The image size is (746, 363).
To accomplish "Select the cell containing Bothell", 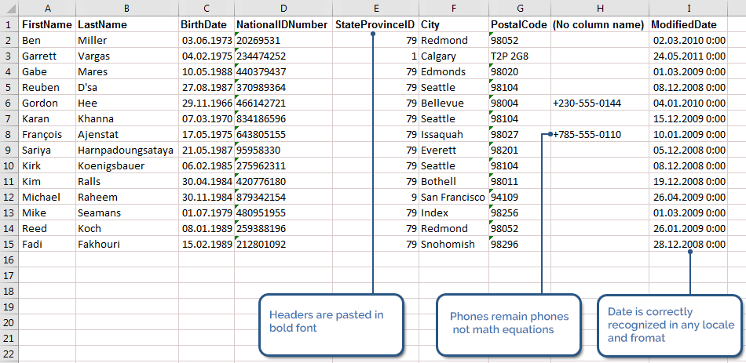I will (x=454, y=182).
